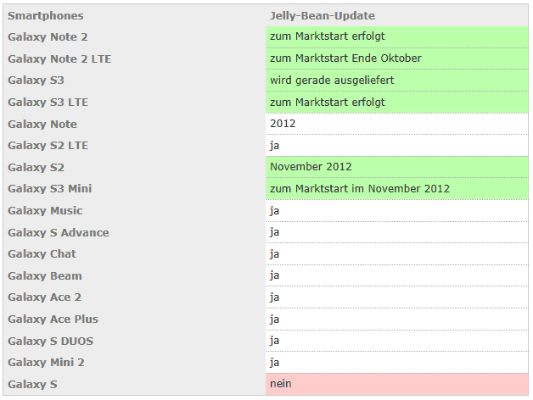Select the Galaxy S3 row name

pos(36,81)
